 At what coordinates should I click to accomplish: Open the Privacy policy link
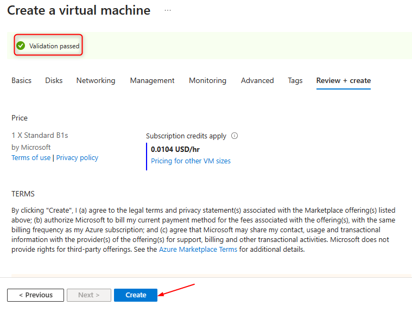[78, 158]
